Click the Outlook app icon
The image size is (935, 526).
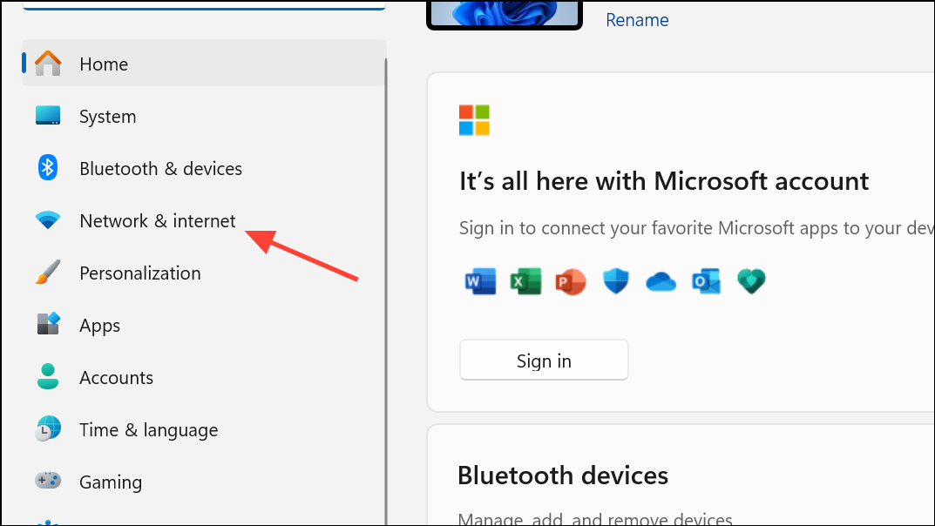(x=706, y=281)
